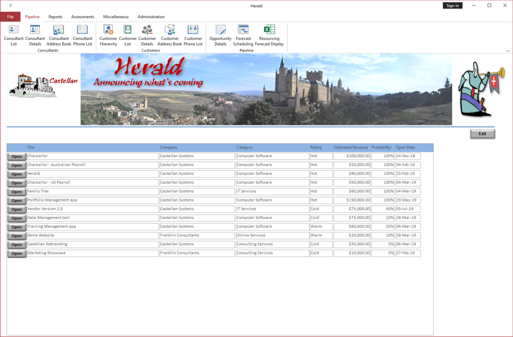Click the Warm rating for Training Management app
This screenshot has height=337, width=513.
click(x=321, y=227)
